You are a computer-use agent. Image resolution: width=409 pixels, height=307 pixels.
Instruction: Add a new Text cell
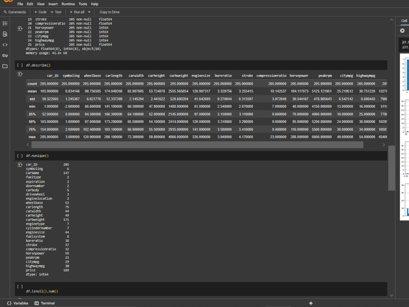pyautogui.click(x=56, y=12)
